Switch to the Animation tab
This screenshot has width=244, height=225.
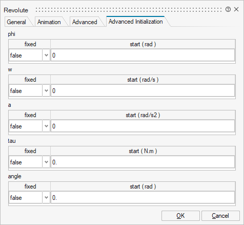click(x=49, y=22)
